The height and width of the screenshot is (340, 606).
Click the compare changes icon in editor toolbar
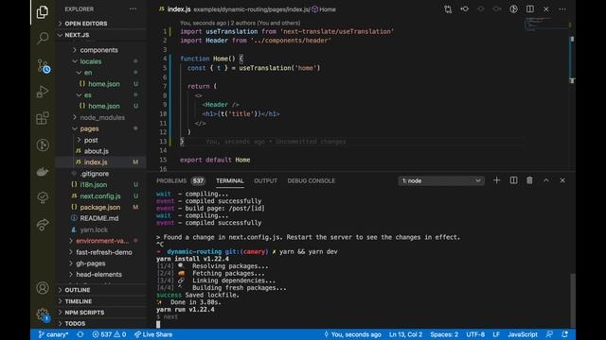(448, 8)
